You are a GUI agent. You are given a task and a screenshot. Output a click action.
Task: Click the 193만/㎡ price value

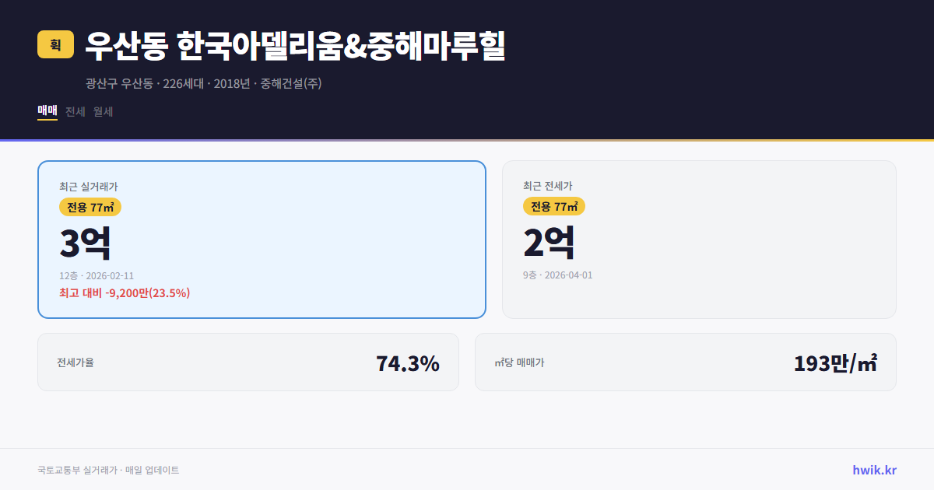pyautogui.click(x=834, y=362)
